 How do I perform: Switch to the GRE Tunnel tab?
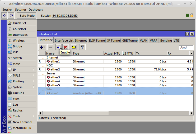(130, 41)
